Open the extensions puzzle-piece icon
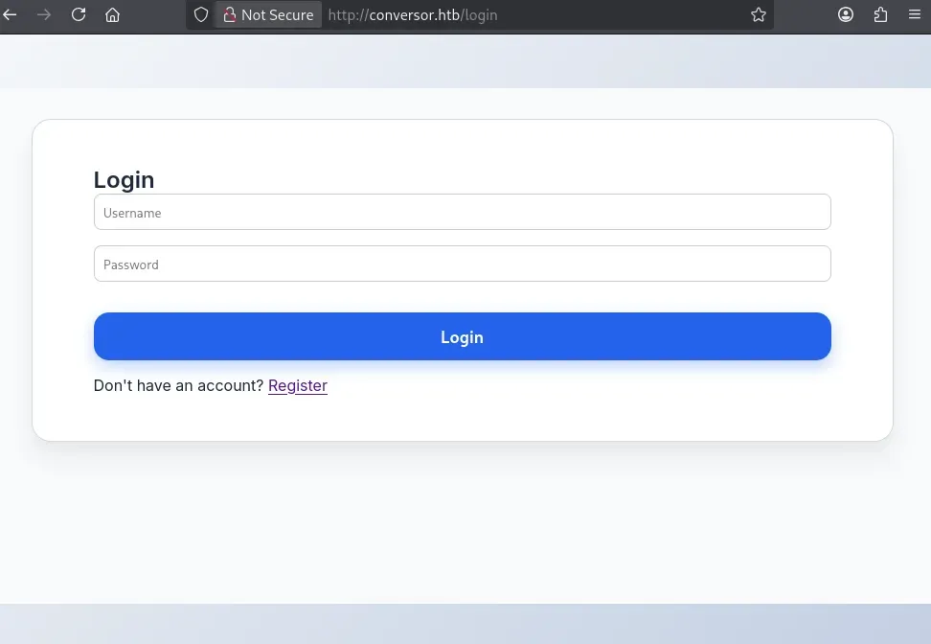This screenshot has height=644, width=931. pyautogui.click(x=880, y=14)
